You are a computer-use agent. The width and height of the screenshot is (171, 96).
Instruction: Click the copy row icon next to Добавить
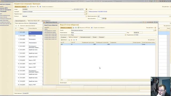[69, 40]
